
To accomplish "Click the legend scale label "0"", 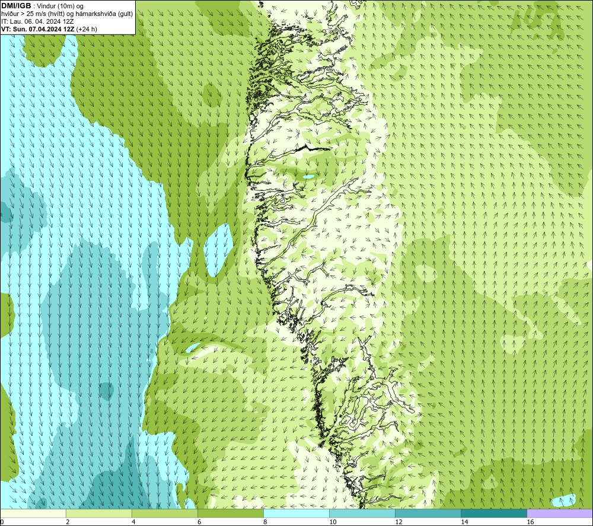I will [x=2, y=522].
